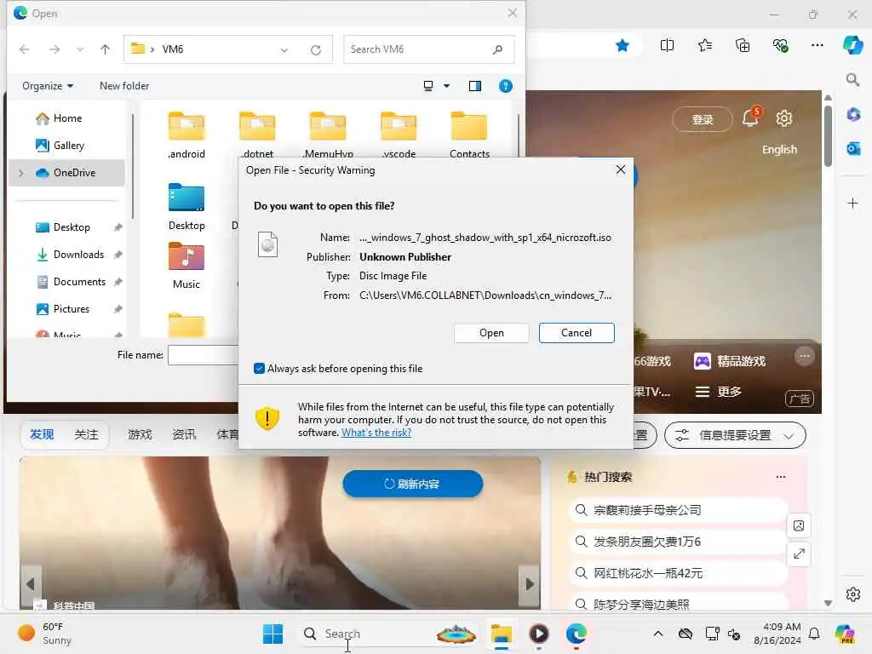Open File Explorer from taskbar
Screen dimensions: 872x654
(501, 634)
